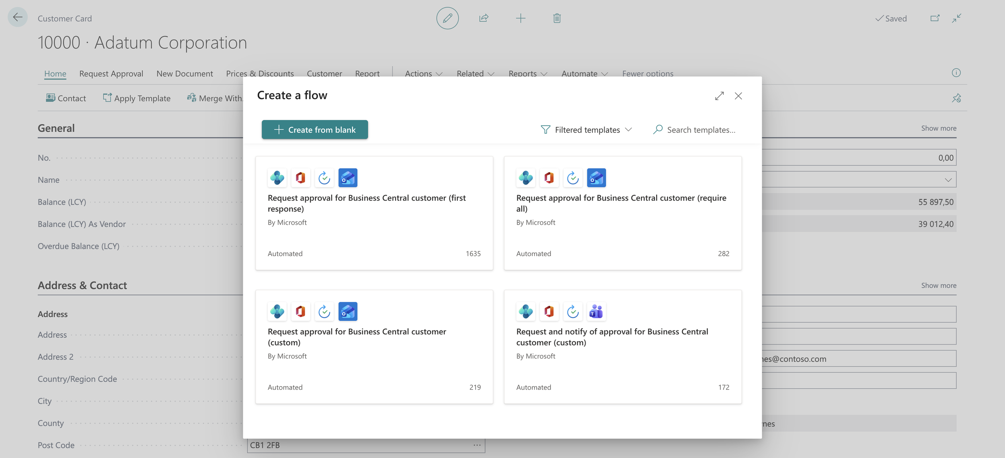
Task: Open the Request Approval tab
Action: (x=111, y=74)
